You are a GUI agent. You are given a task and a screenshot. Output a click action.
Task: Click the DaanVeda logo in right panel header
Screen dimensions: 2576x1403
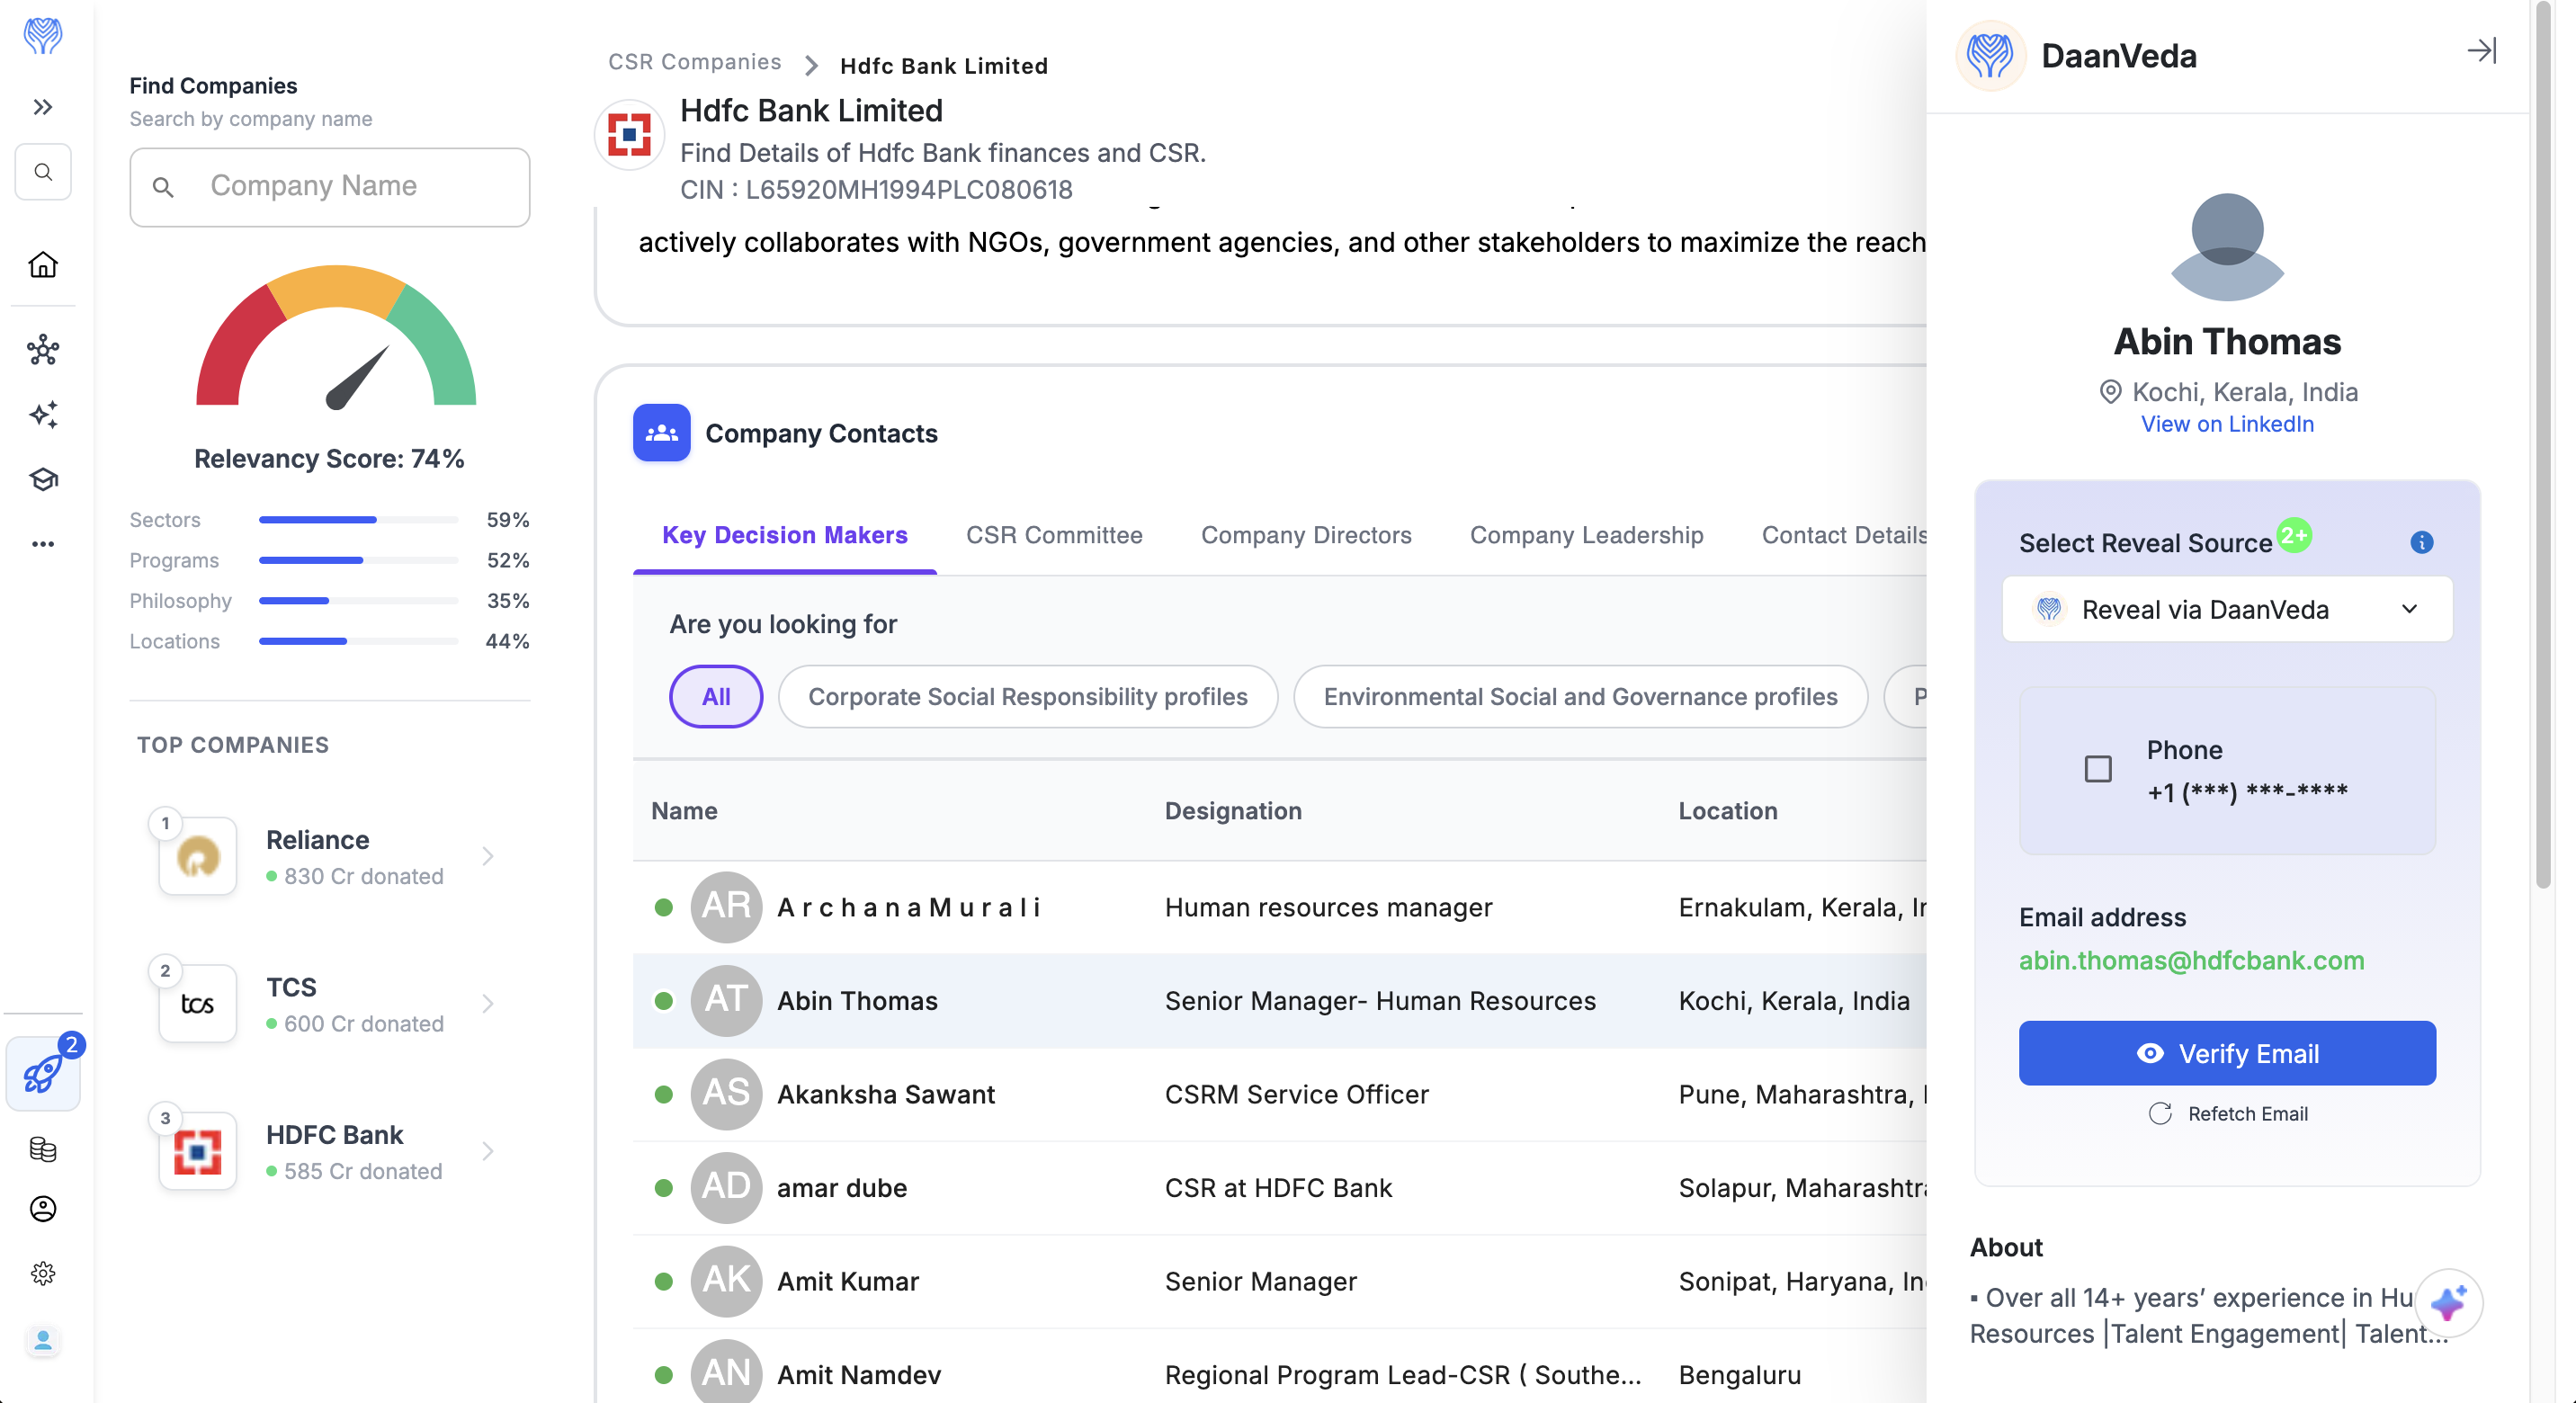coord(1990,56)
